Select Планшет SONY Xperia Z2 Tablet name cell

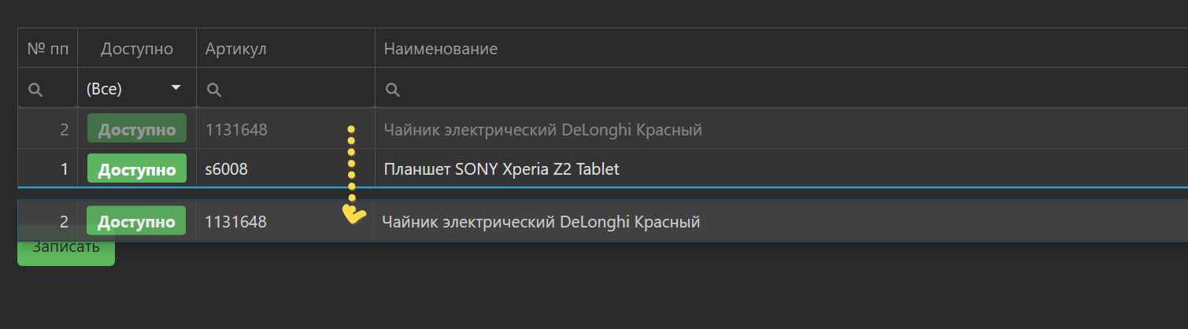click(x=501, y=169)
